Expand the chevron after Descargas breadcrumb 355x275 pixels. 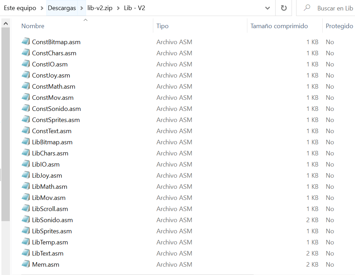pyautogui.click(x=82, y=8)
